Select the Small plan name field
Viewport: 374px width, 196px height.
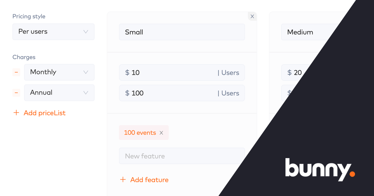click(182, 32)
